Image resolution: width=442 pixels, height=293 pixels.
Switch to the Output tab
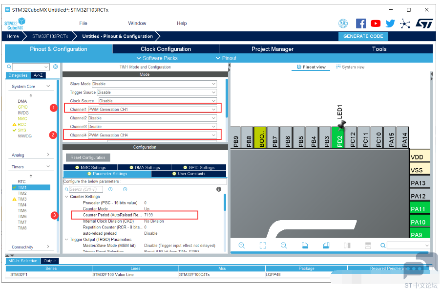[50, 261]
